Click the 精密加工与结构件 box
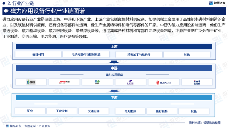The width and height of the screenshot is (228, 128). pos(139,55)
